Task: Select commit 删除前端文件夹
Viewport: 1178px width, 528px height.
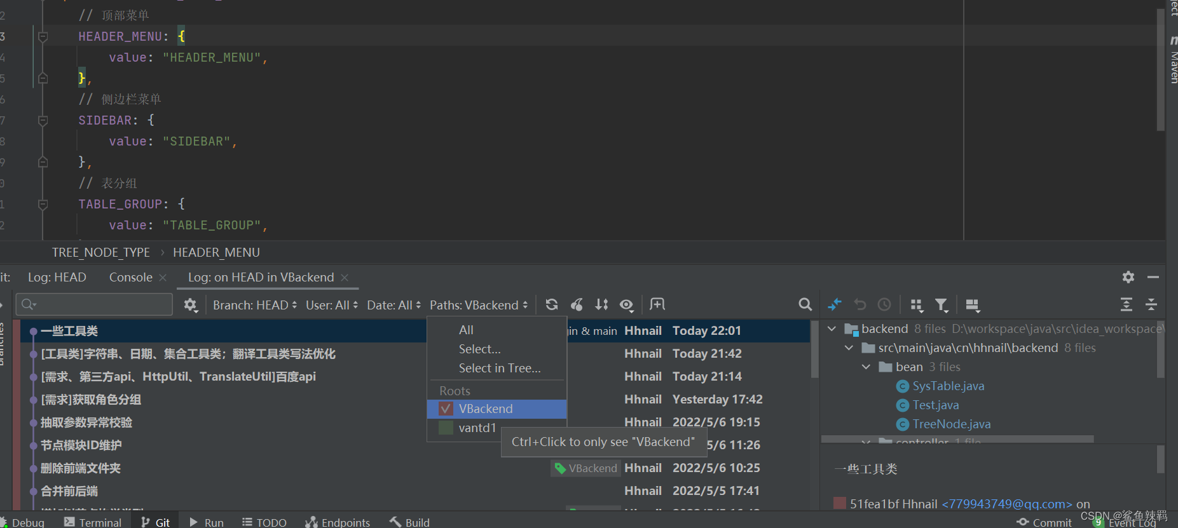Action: coord(81,468)
